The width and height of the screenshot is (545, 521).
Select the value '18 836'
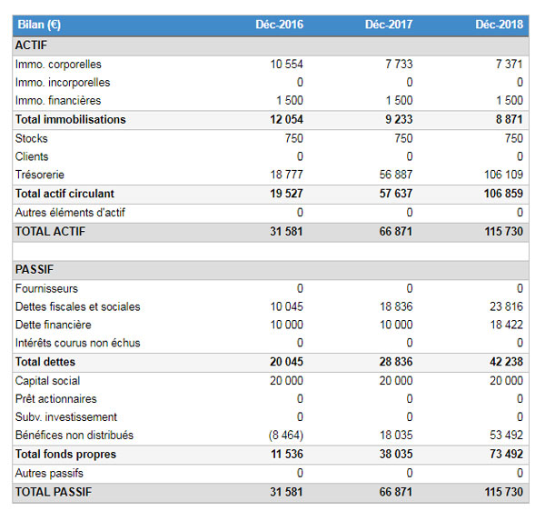(x=396, y=306)
